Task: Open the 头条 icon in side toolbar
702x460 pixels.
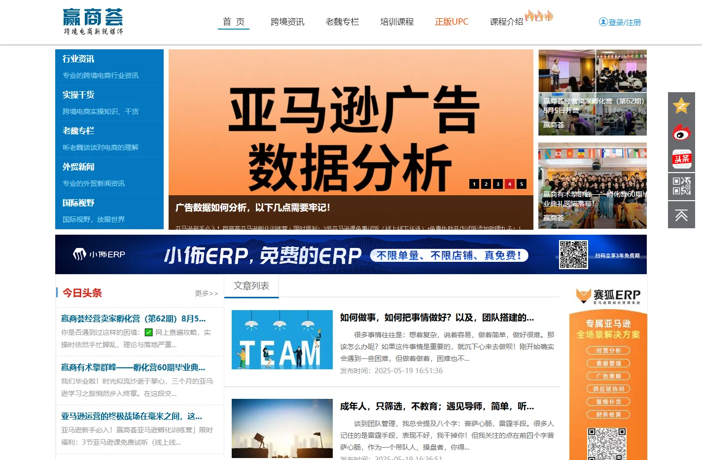Action: coord(681,159)
